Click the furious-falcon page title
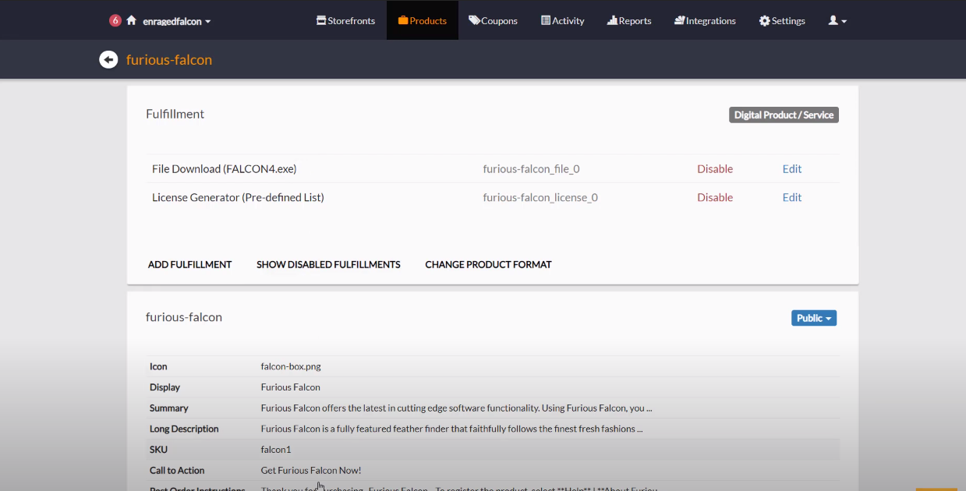The image size is (966, 491). [x=169, y=59]
